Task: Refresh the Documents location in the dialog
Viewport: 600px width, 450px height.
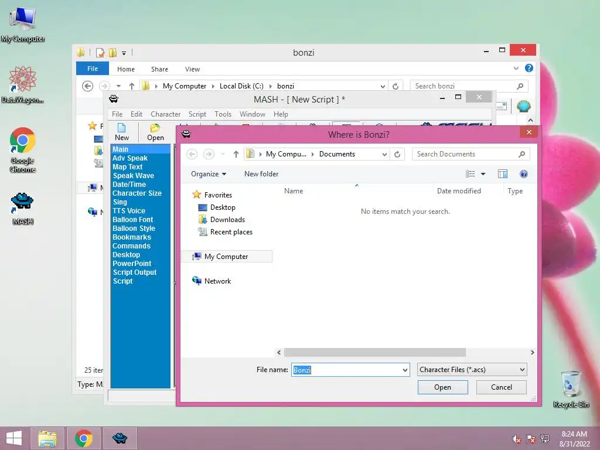Action: coord(397,154)
